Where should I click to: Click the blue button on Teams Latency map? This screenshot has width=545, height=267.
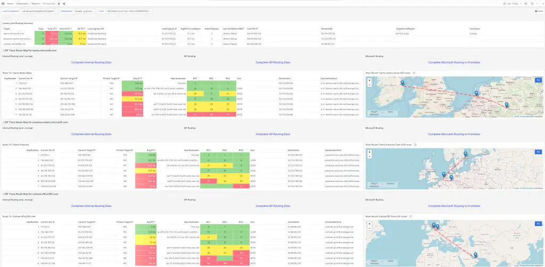[x=538, y=80]
